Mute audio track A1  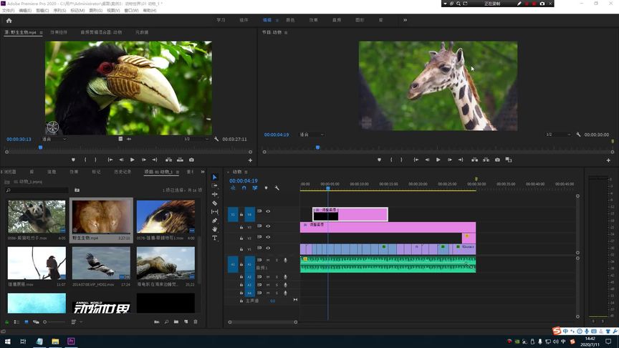(x=267, y=260)
